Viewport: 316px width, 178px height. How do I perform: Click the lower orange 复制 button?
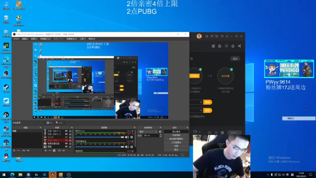tap(207, 110)
